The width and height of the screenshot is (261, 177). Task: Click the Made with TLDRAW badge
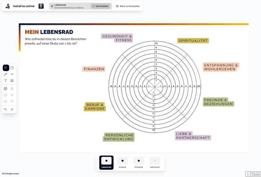click(x=253, y=174)
